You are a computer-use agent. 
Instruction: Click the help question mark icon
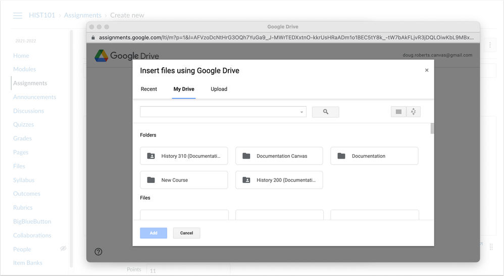pyautogui.click(x=98, y=252)
